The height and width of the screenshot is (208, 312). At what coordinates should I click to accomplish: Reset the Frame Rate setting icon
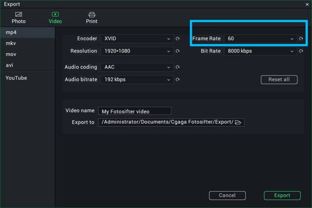click(x=301, y=38)
